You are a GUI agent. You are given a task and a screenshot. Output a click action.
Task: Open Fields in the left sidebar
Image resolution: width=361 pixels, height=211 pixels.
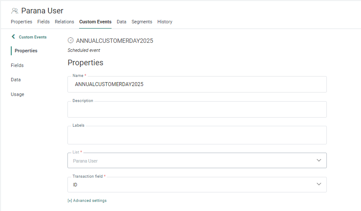tap(17, 65)
